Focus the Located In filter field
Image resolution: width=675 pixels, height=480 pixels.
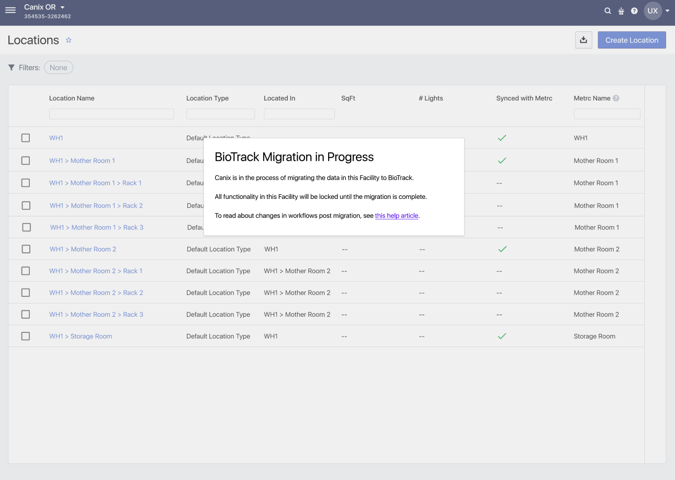click(x=299, y=114)
